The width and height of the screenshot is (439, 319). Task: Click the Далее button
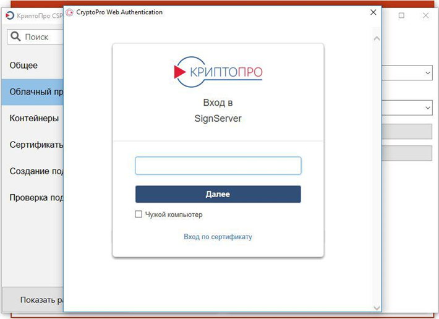click(218, 194)
